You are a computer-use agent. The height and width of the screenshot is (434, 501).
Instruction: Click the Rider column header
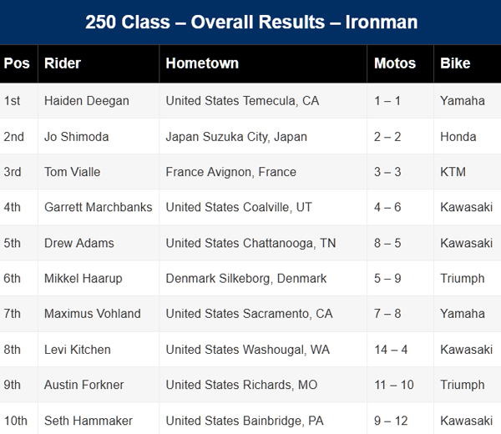click(x=63, y=63)
